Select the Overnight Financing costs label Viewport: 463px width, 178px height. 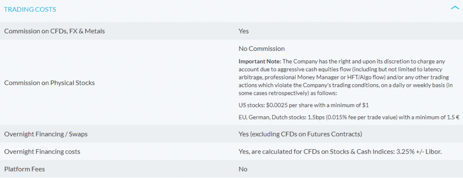[42, 152]
